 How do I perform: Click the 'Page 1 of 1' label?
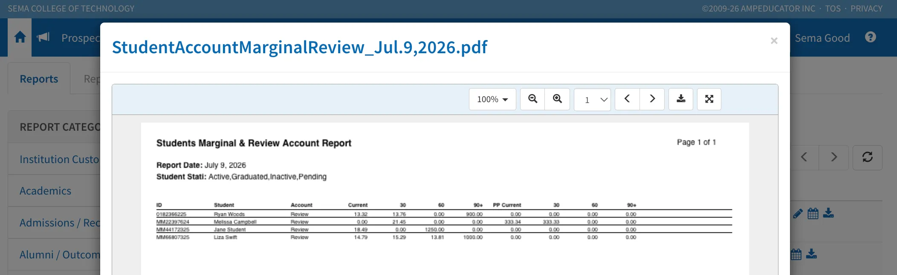tap(696, 142)
